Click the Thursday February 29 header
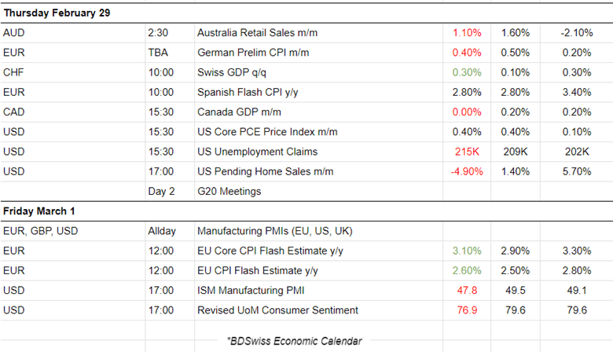 (56, 13)
